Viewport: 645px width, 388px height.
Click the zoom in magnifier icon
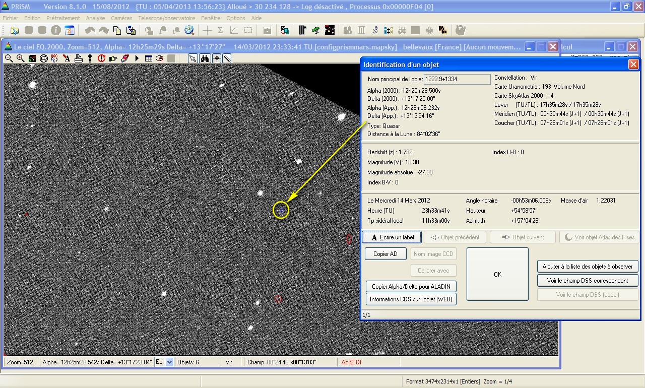pos(21,58)
